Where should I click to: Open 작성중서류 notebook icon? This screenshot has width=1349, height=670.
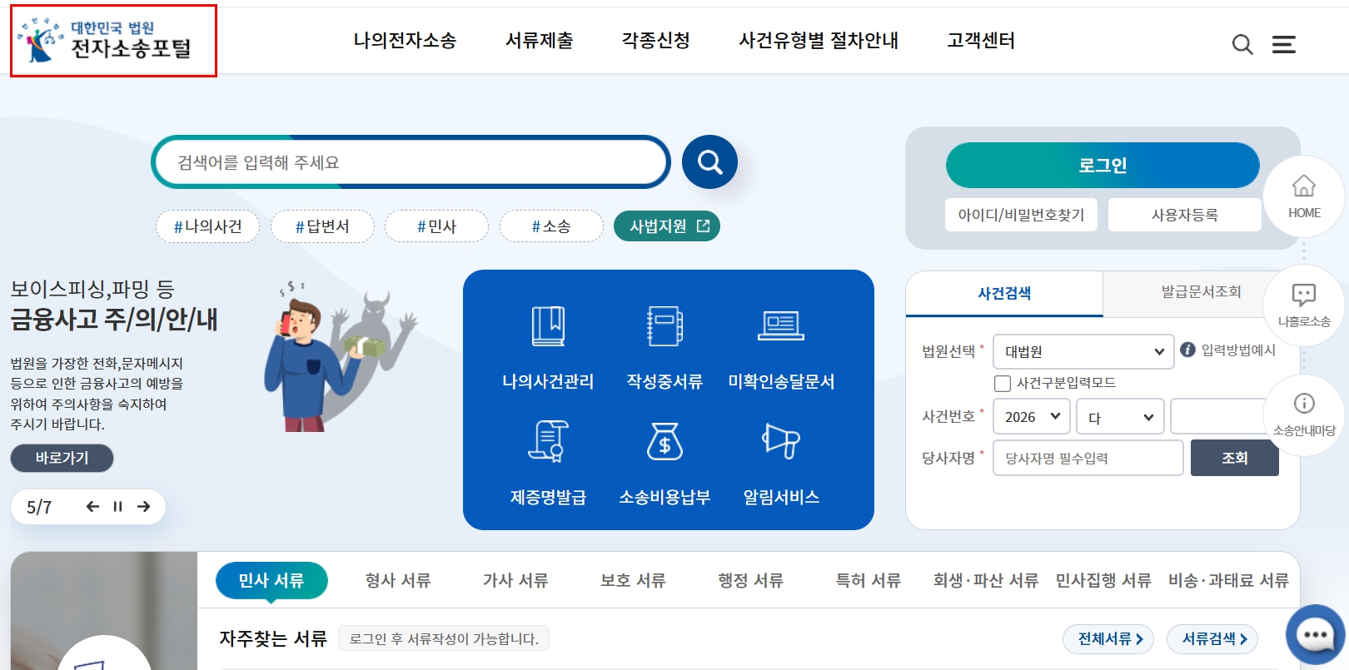665,326
